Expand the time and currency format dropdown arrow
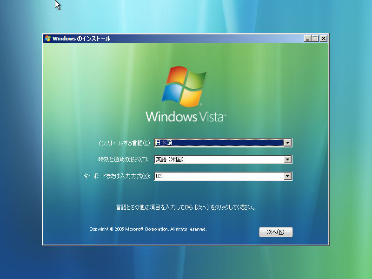The image size is (372, 279). pos(287,159)
